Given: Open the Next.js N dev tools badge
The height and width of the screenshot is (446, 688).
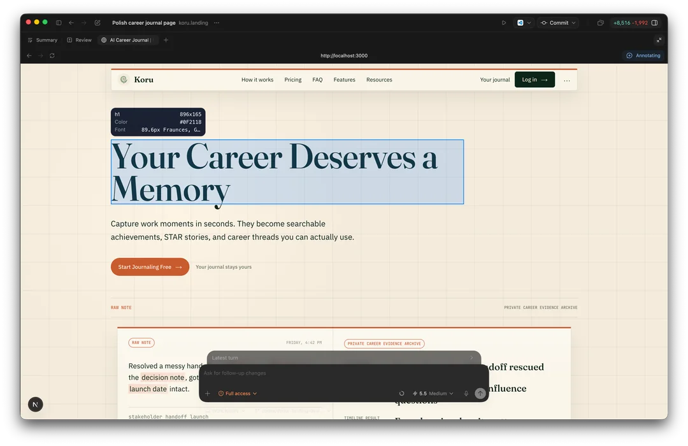Looking at the screenshot, I should [36, 405].
